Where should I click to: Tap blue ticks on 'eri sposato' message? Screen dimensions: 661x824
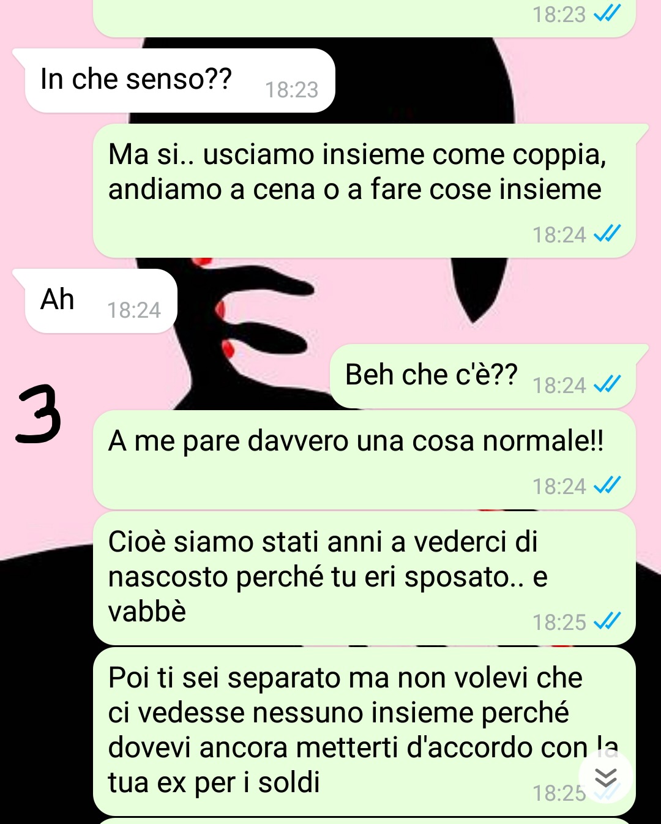pyautogui.click(x=607, y=621)
